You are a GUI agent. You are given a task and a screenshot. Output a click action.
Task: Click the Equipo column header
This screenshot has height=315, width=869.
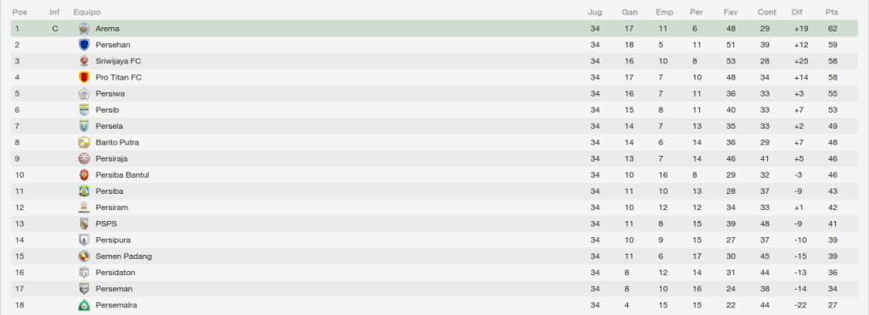87,12
